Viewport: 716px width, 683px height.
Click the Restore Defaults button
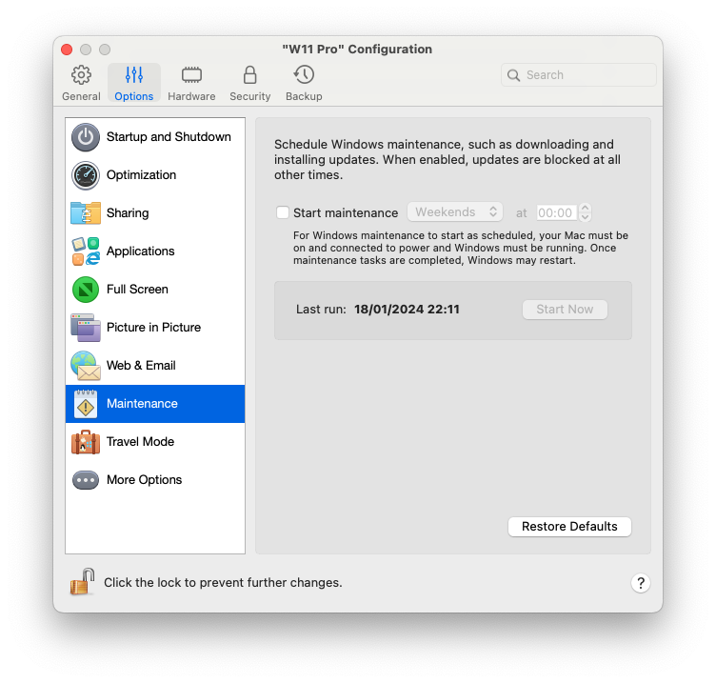(x=569, y=527)
